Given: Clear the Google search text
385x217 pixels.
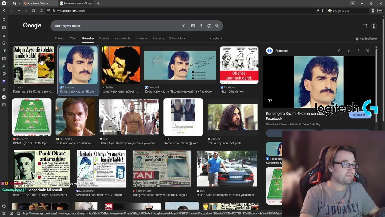Looking at the screenshot, I should (x=183, y=26).
